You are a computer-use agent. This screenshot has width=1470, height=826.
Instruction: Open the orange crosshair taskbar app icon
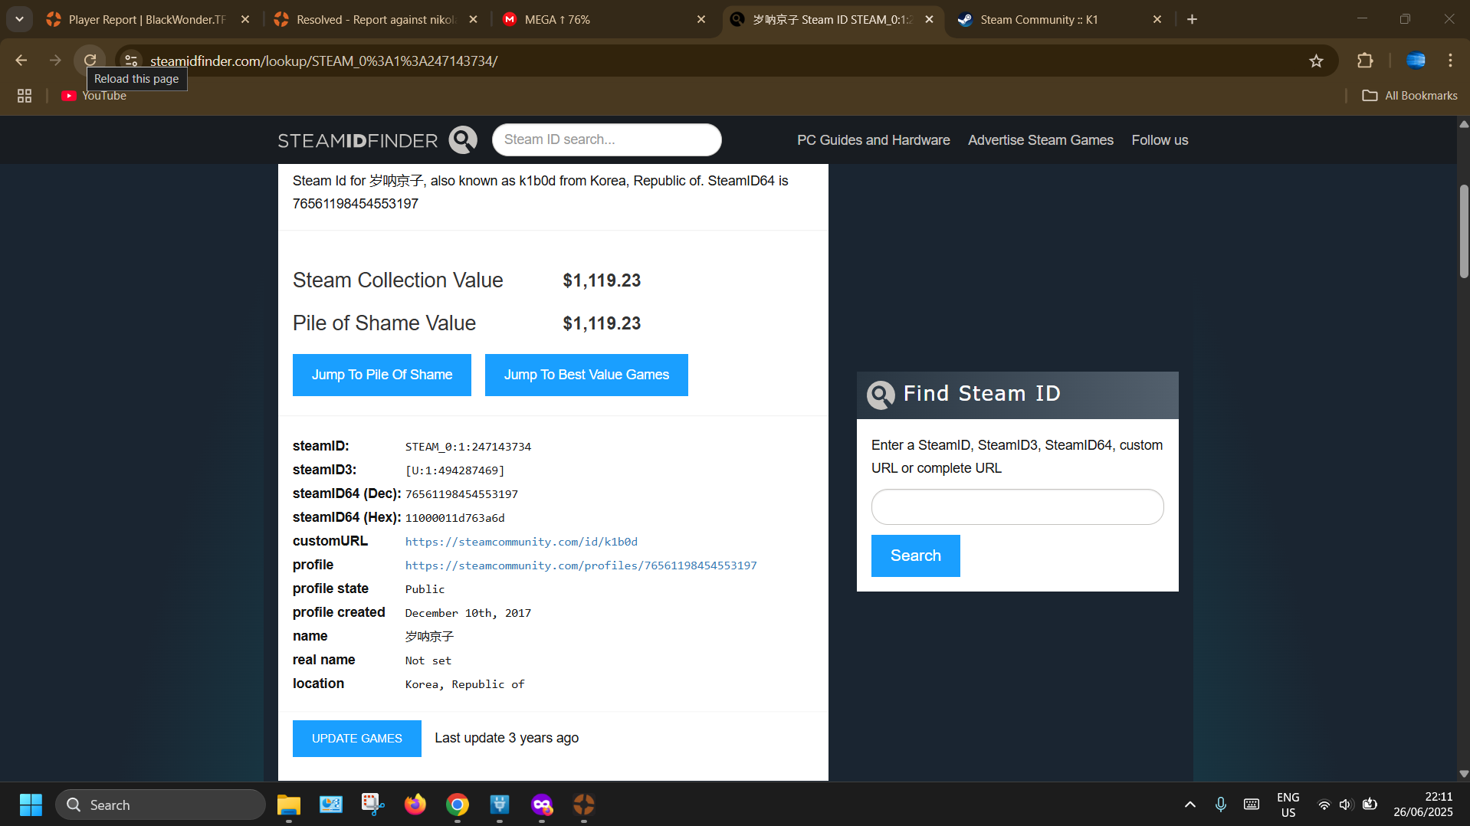point(584,805)
